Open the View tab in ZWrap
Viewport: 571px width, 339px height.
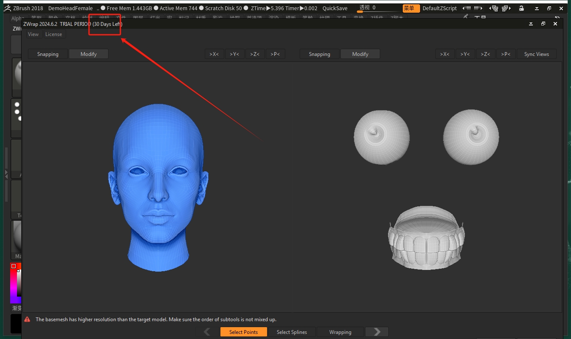(33, 34)
